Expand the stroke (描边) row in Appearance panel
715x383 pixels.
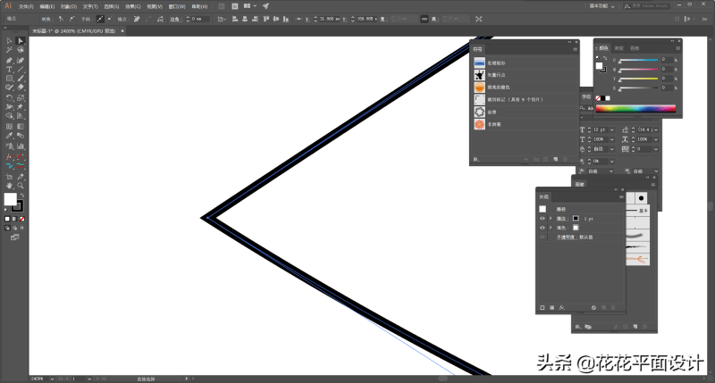click(x=551, y=218)
